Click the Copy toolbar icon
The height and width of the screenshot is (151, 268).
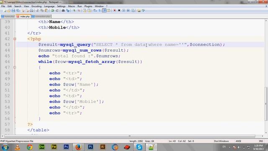pos(42,10)
